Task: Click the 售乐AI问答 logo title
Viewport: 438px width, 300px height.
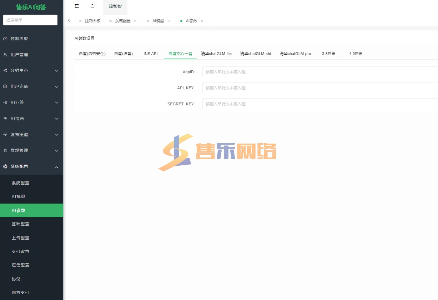Action: point(31,7)
